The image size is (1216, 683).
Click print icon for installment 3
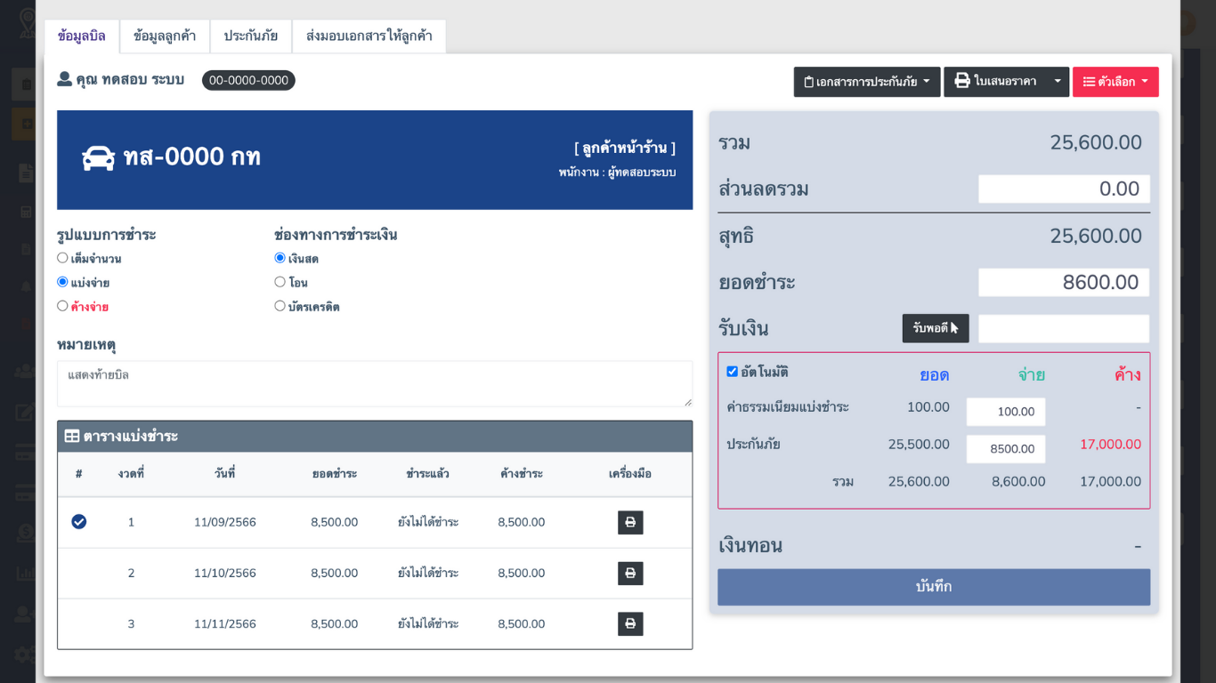(630, 623)
